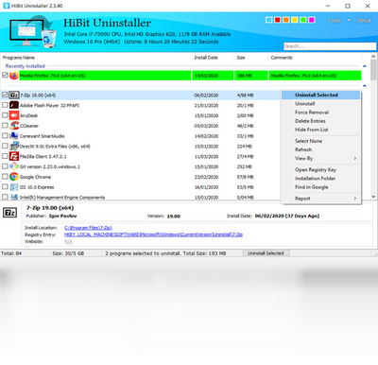Click the Intel Management Engine Components icon

[x=14, y=197]
